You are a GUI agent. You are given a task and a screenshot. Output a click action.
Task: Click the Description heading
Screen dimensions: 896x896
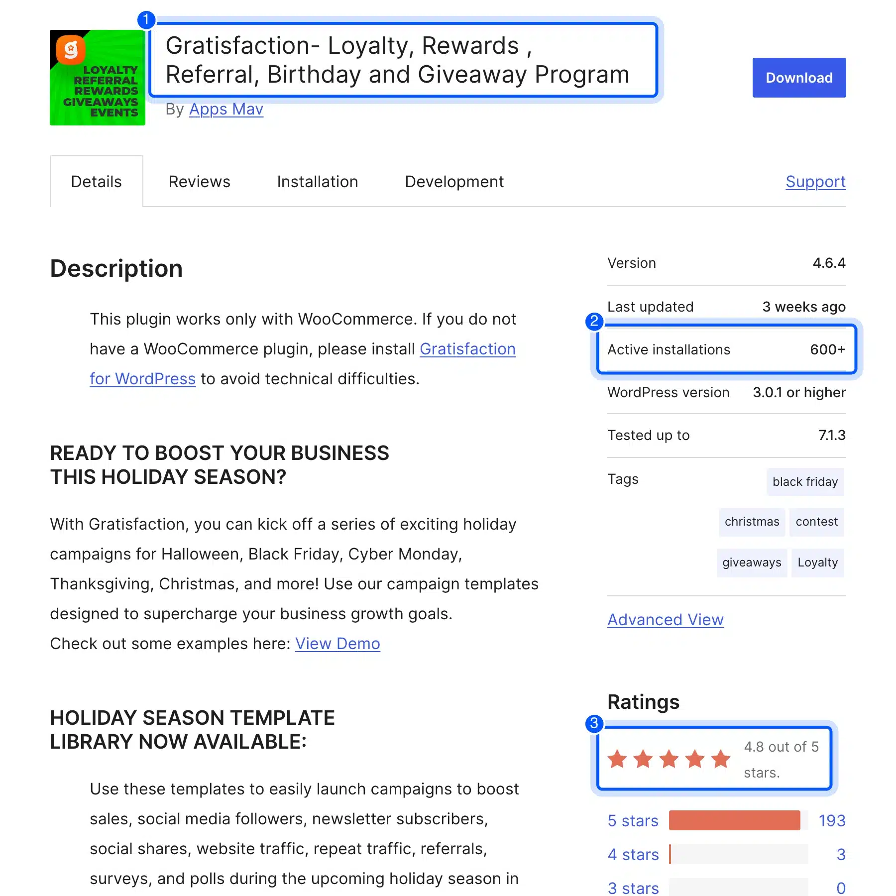116,269
